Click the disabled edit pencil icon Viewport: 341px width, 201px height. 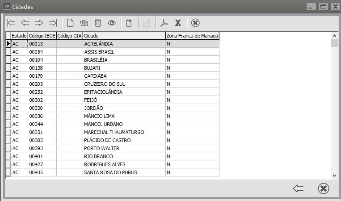click(x=146, y=23)
